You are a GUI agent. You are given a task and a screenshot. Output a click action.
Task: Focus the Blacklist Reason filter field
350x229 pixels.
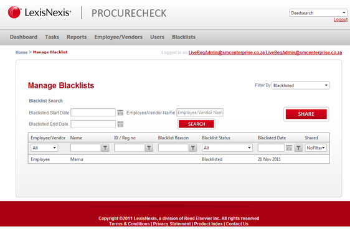173,148
